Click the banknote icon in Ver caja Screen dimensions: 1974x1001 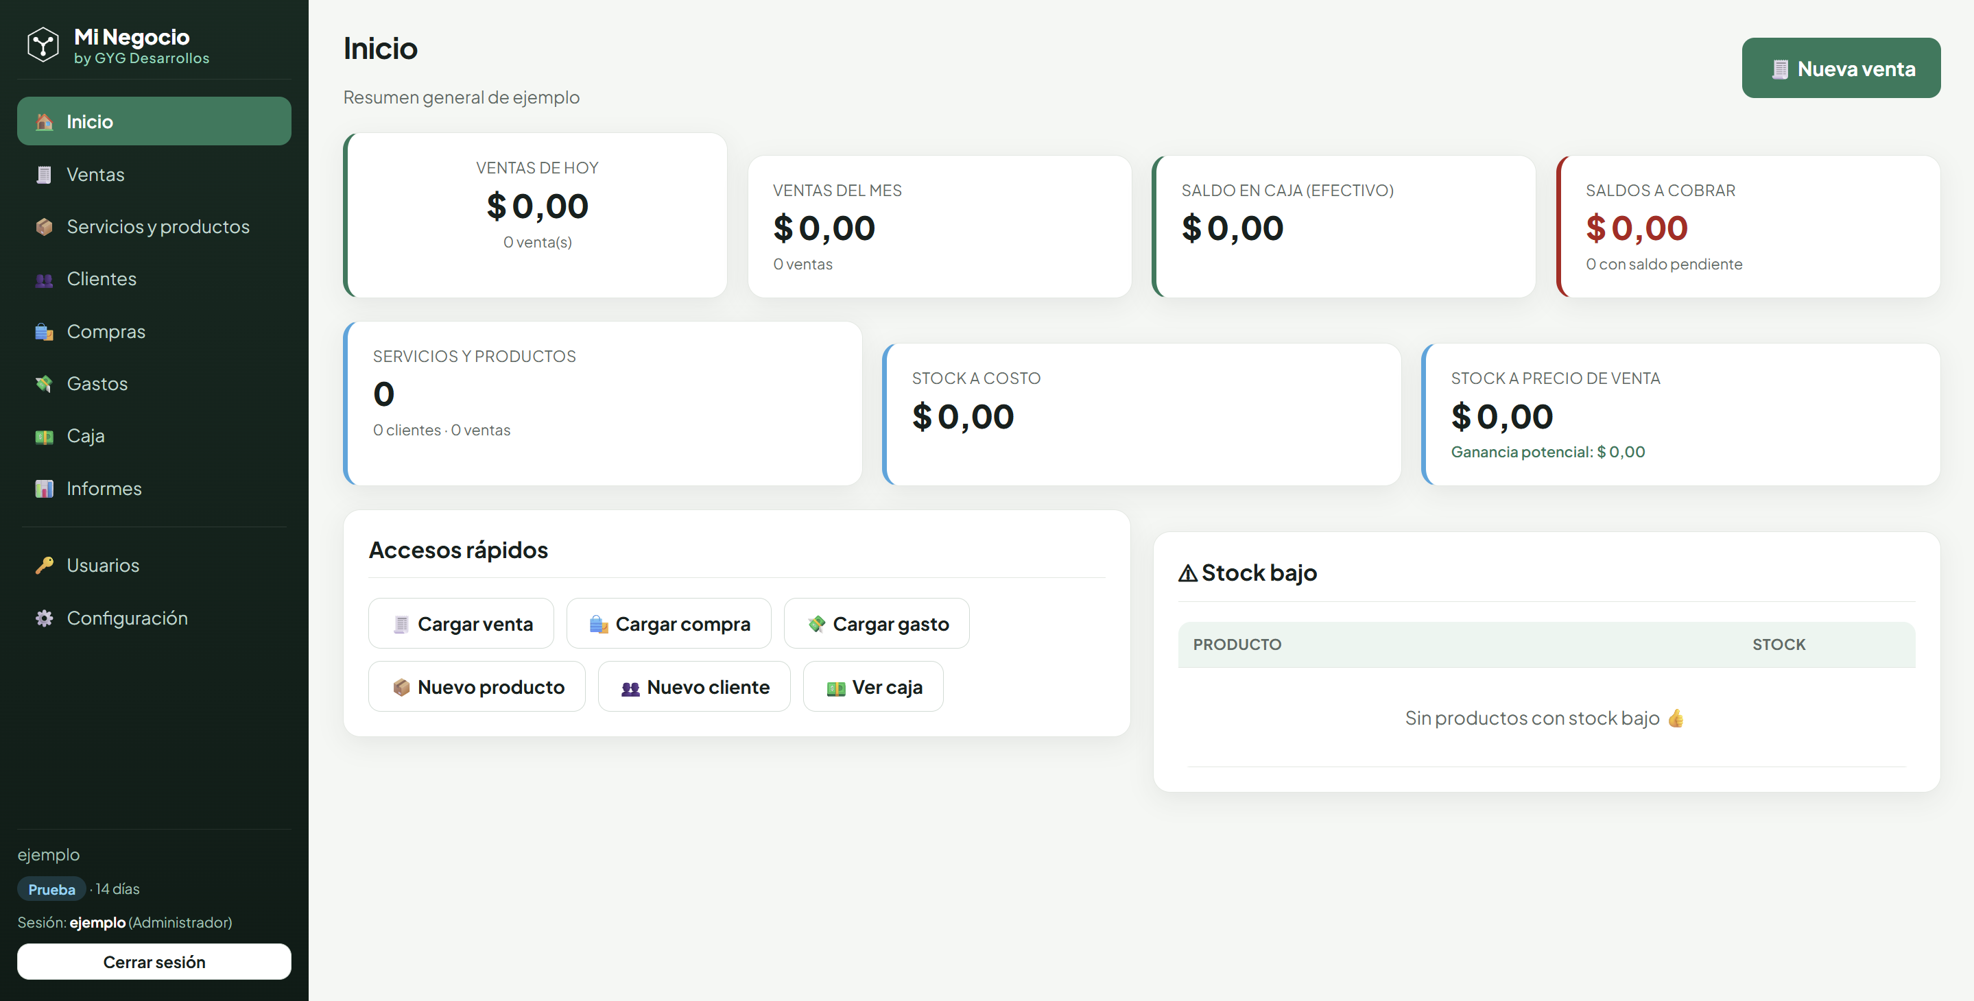[836, 688]
